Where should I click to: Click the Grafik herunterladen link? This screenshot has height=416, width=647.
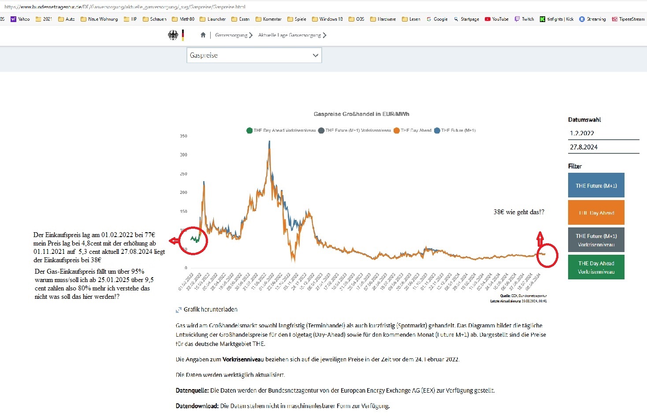(210, 310)
